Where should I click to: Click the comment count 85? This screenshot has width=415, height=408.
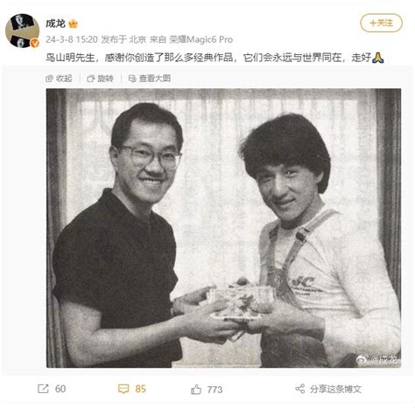point(140,389)
